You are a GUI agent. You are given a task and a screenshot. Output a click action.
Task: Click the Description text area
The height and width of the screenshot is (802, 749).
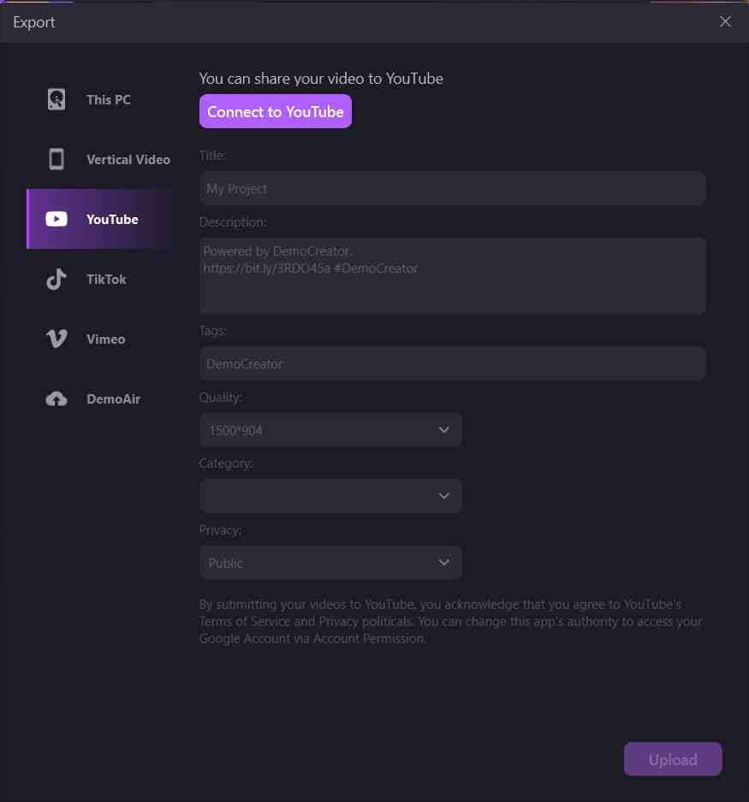pyautogui.click(x=453, y=275)
